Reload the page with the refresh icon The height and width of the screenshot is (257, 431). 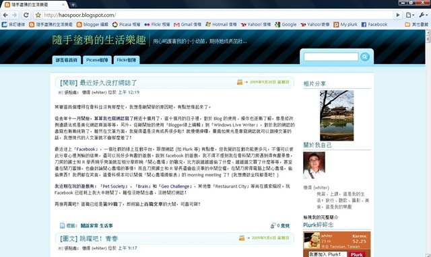click(26, 15)
